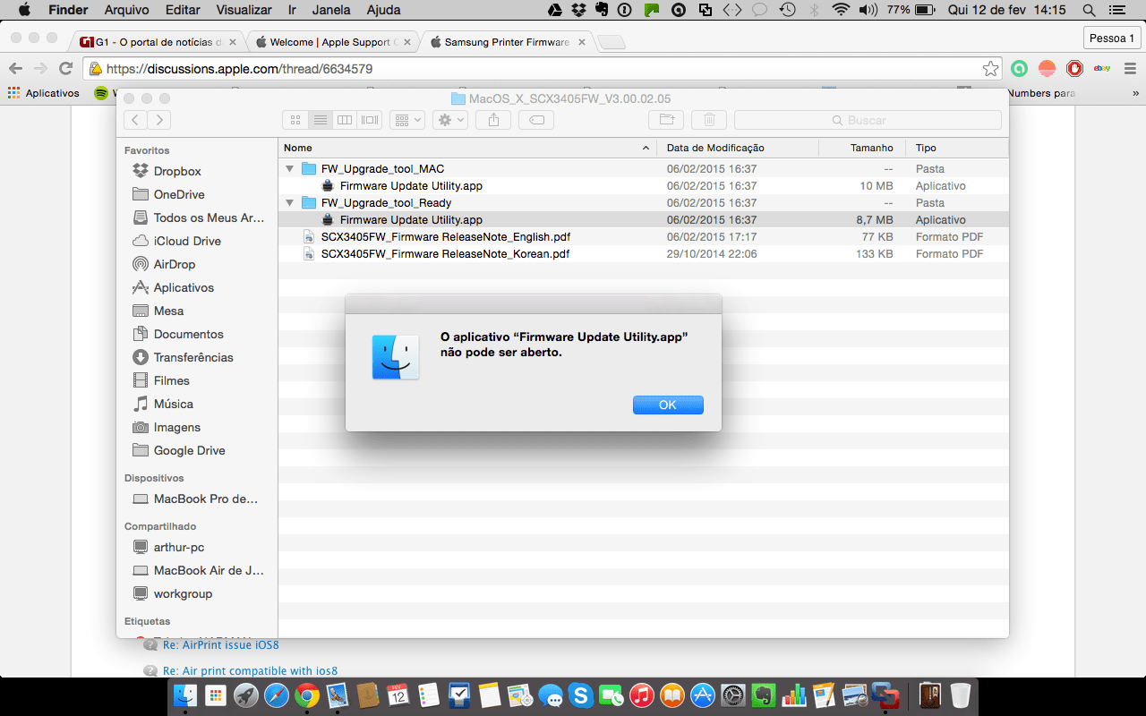Click the Finder share button
Viewport: 1146px width, 716px height.
pyautogui.click(x=493, y=120)
